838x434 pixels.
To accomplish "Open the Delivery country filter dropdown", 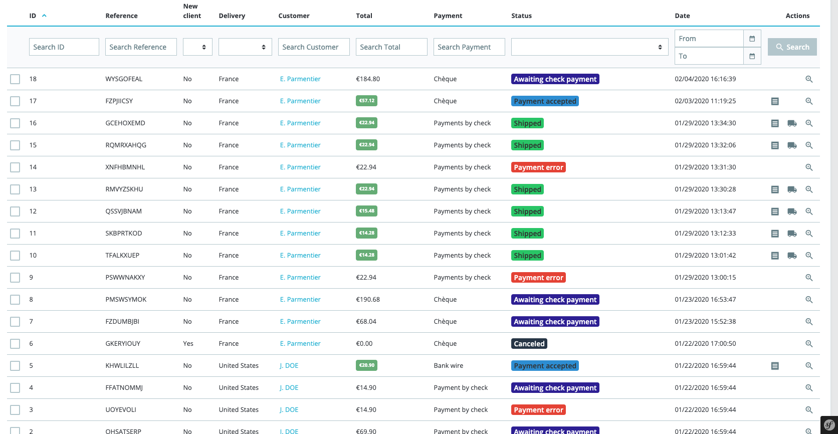I will pos(245,47).
